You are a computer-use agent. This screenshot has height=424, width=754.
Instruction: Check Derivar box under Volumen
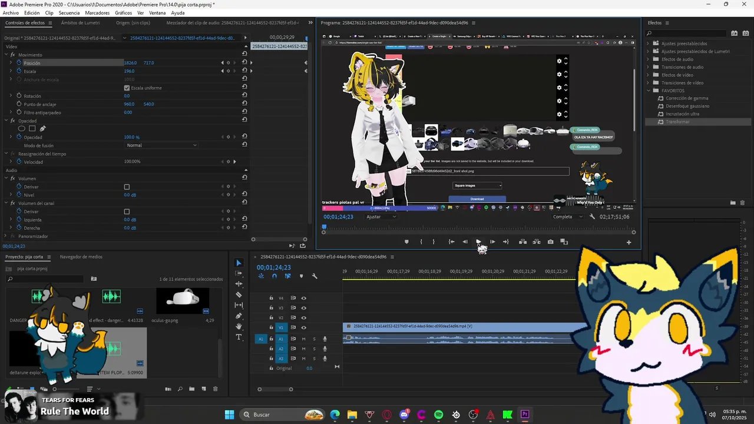127,187
